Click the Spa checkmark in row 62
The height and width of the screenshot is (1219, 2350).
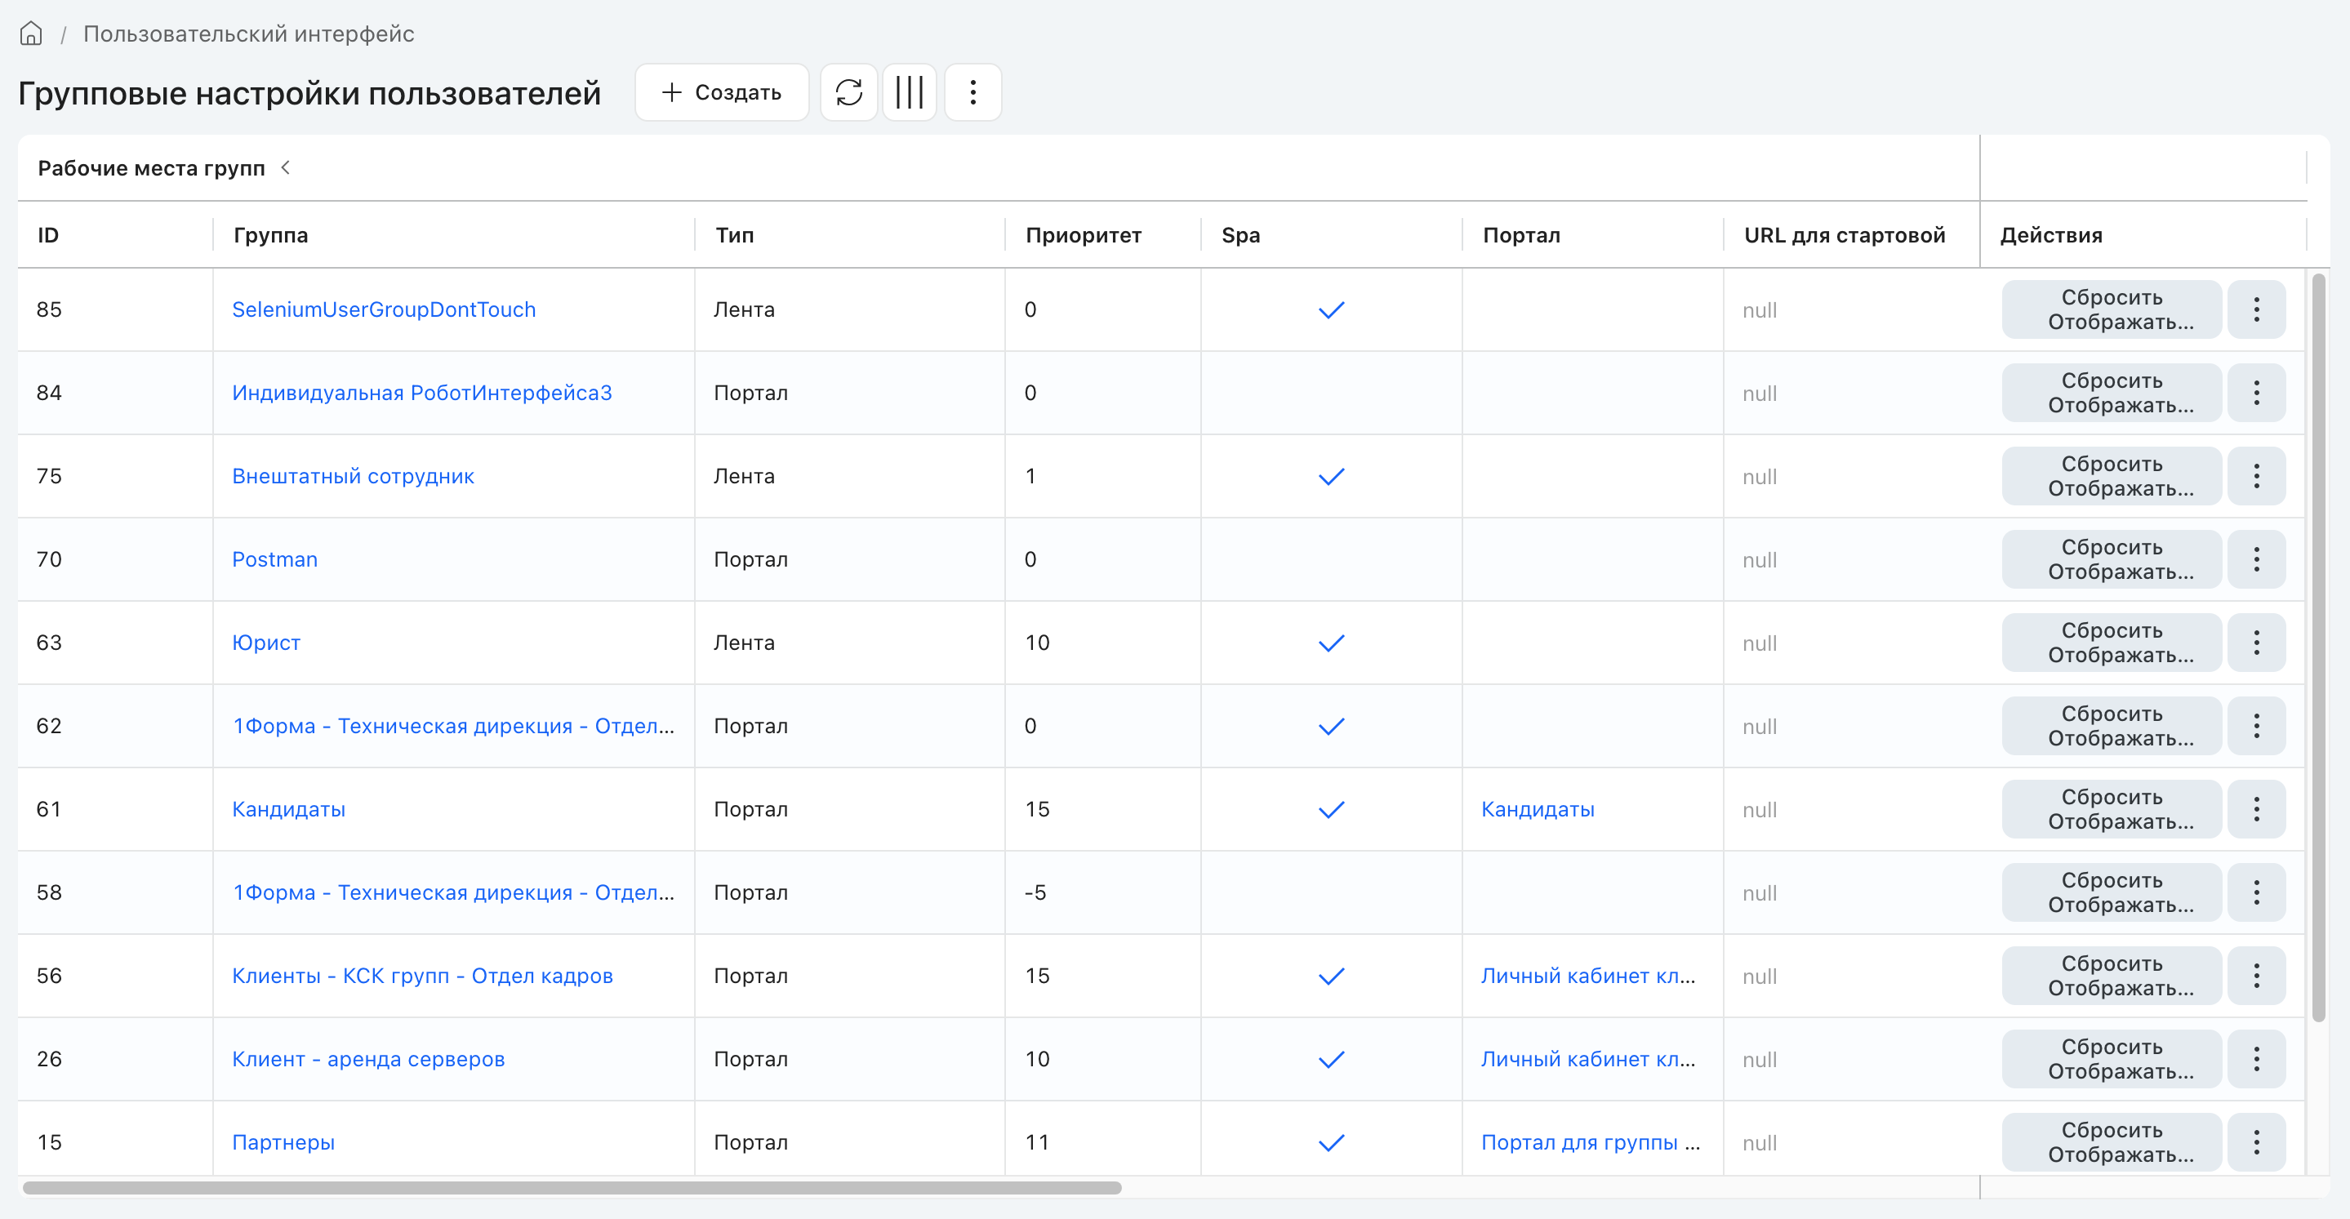click(1331, 727)
